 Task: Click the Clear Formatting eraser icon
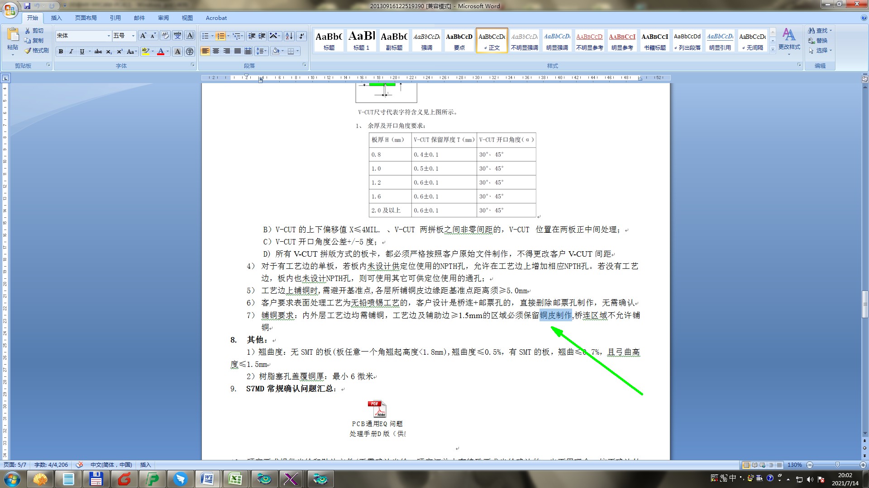tap(165, 36)
